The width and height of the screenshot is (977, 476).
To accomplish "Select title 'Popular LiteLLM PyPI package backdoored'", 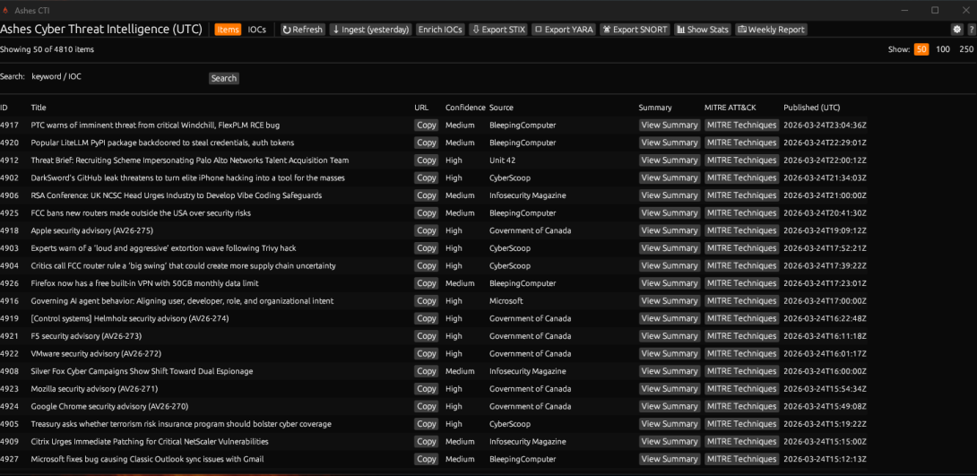I will pyautogui.click(x=162, y=143).
